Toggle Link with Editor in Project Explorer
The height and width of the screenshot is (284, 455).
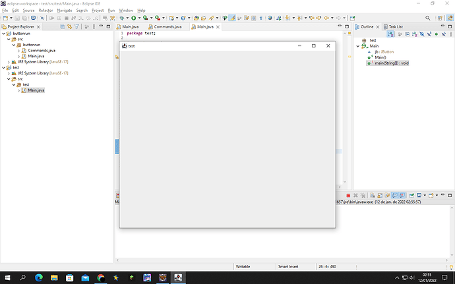point(70,27)
